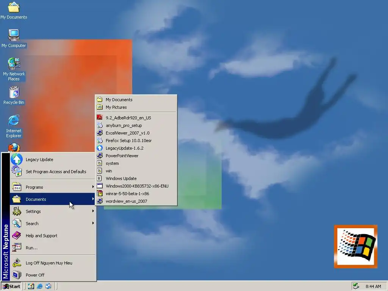Image resolution: width=388 pixels, height=291 pixels.
Task: Select the highlighted Documents menu entry
Action: point(52,199)
